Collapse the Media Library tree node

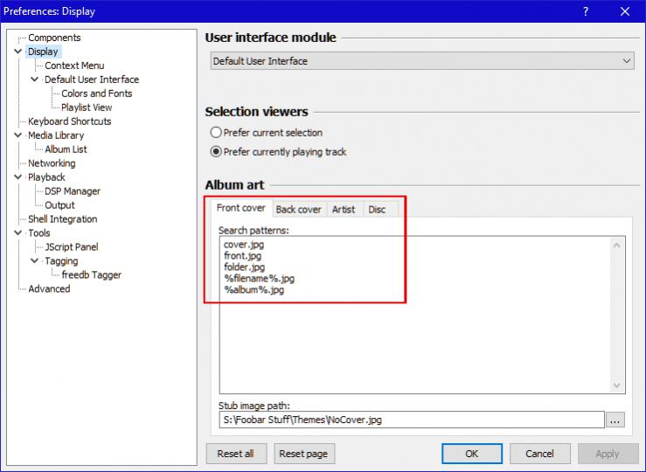click(x=18, y=135)
